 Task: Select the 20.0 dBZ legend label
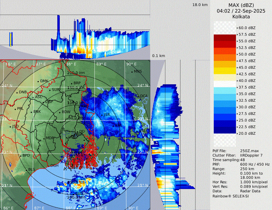pos(247,133)
